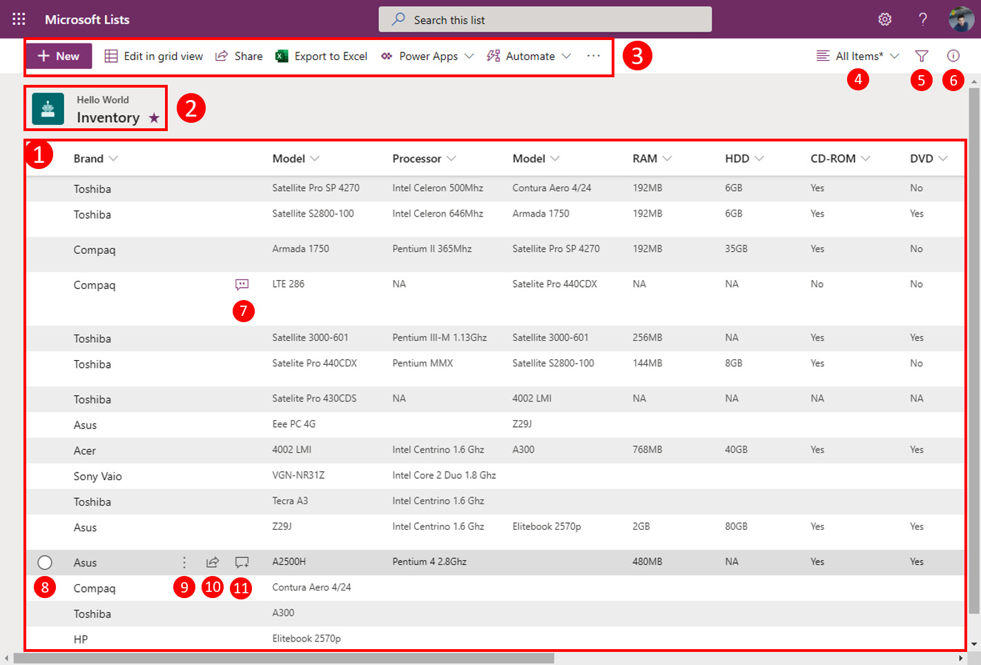Open the first Model column header menu
981x665 pixels.
point(295,159)
